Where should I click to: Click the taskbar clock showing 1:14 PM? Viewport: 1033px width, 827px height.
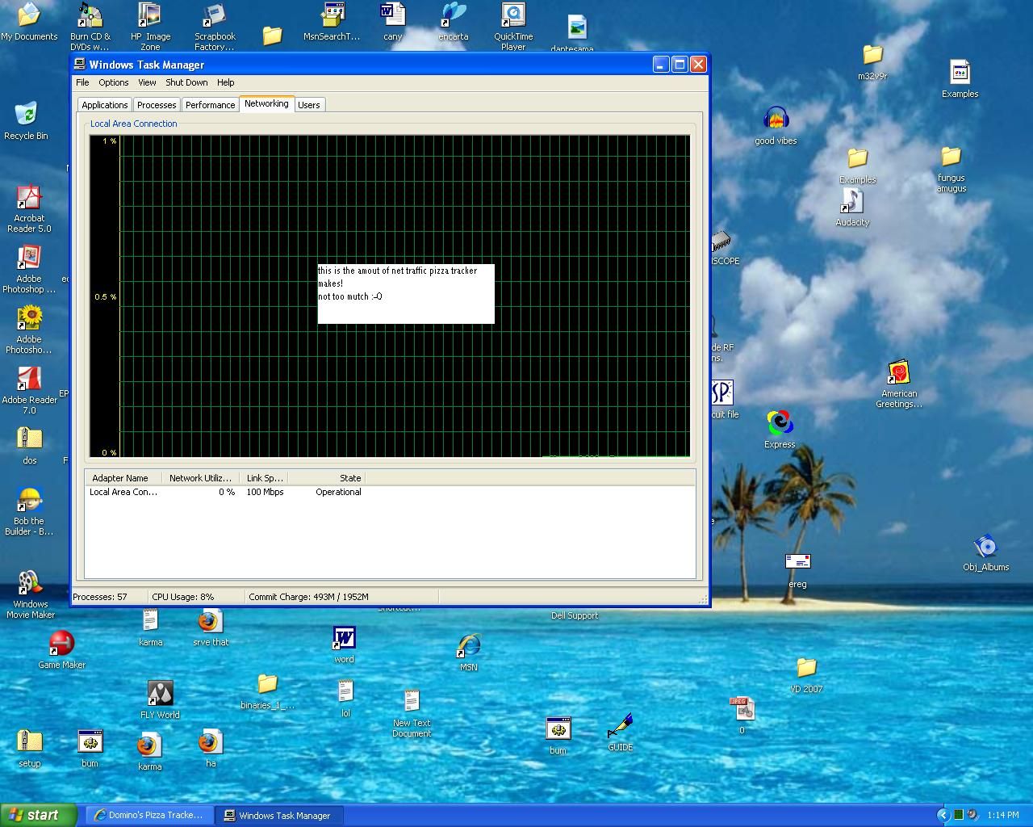click(x=1003, y=815)
